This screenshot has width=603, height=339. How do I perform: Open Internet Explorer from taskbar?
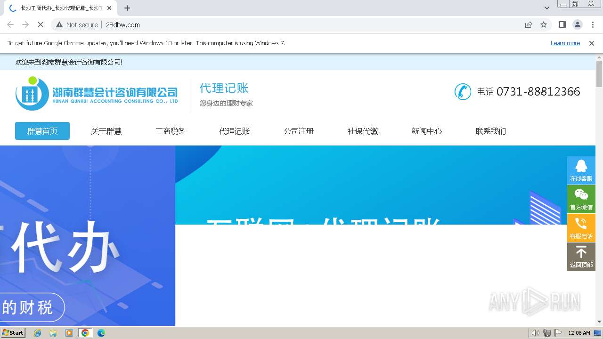click(x=37, y=333)
